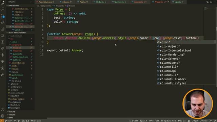Close the active Answer.tsx tab

pos(168,2)
